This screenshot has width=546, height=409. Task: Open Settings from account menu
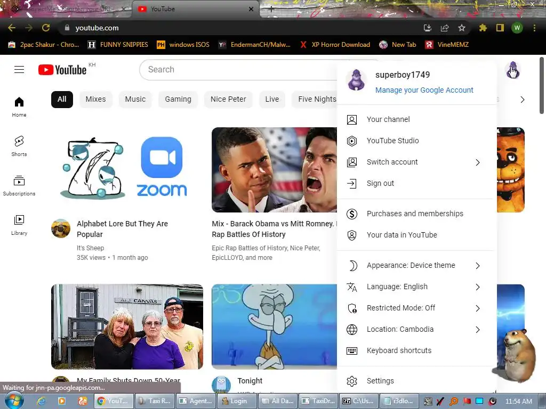[417, 381]
